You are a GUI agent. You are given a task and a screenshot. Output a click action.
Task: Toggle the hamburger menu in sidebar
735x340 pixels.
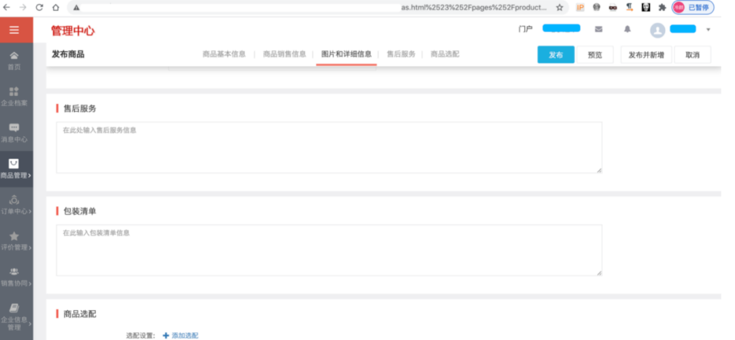click(14, 30)
